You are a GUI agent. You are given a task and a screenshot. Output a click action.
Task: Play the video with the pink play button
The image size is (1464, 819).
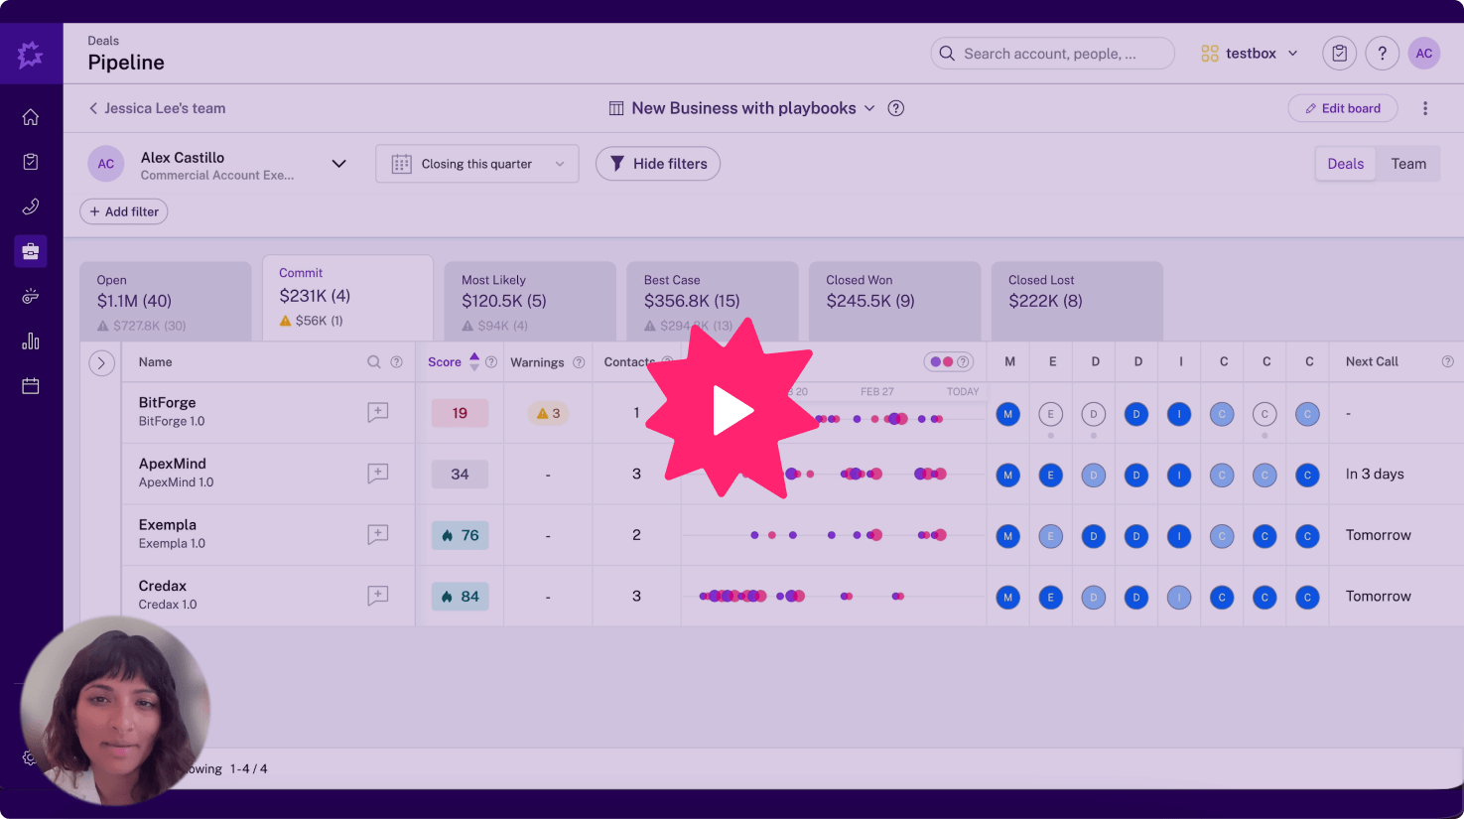[x=732, y=410]
